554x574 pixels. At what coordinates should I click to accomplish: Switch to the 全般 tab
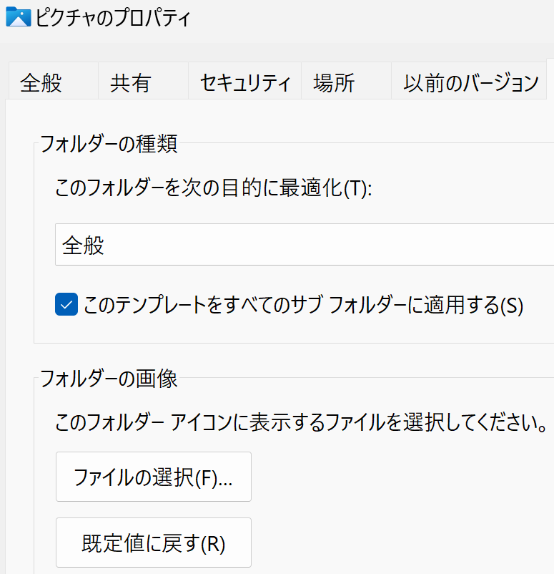(x=41, y=83)
